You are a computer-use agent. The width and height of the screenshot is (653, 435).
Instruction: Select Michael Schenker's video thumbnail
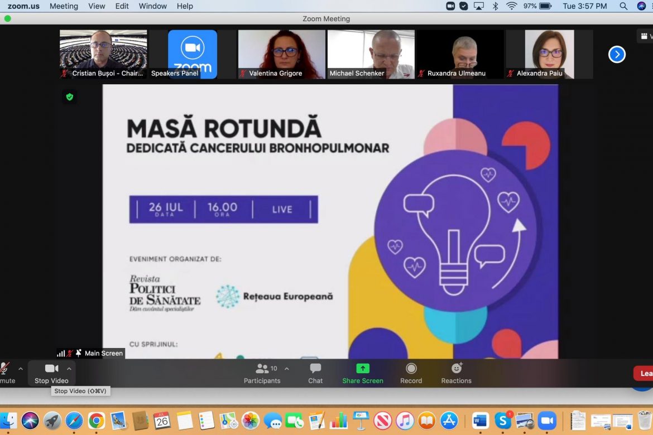coord(371,54)
